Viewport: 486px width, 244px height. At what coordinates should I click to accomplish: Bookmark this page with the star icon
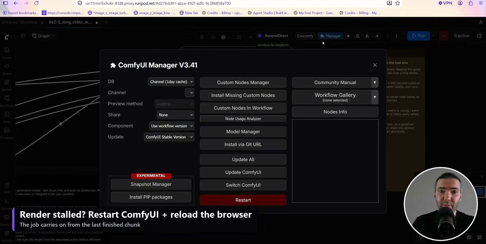[x=398, y=3]
